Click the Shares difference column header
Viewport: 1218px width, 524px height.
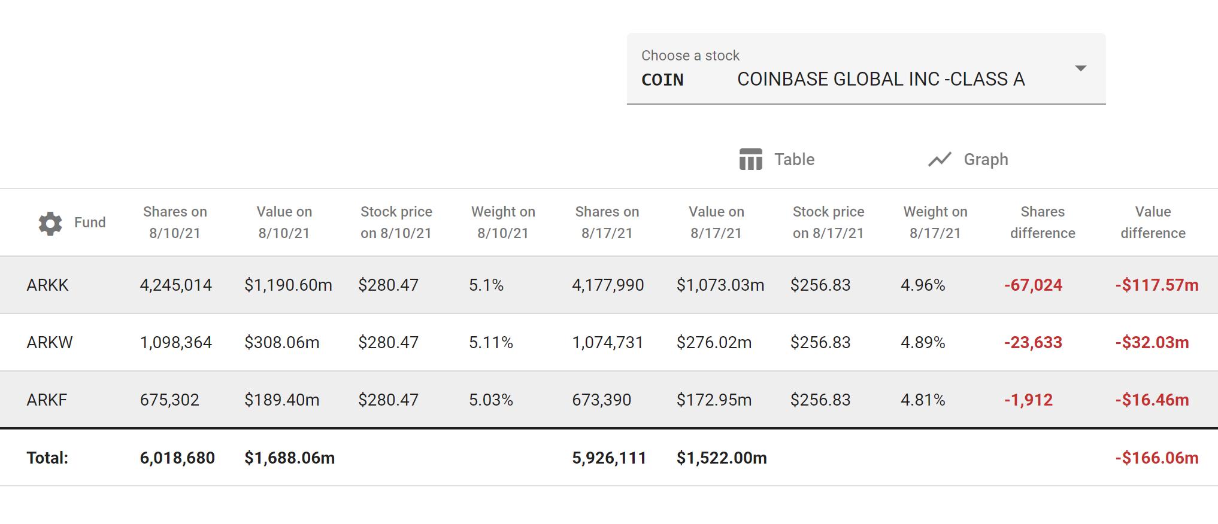1042,223
